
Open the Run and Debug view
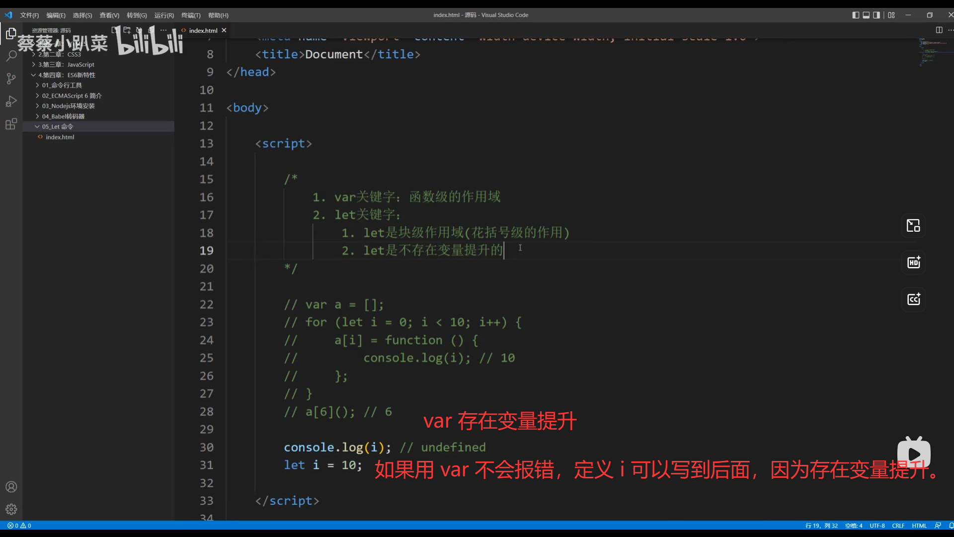(x=11, y=101)
